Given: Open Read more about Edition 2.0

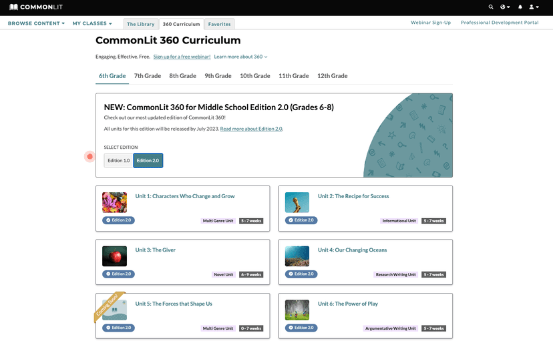Looking at the screenshot, I should pyautogui.click(x=251, y=129).
